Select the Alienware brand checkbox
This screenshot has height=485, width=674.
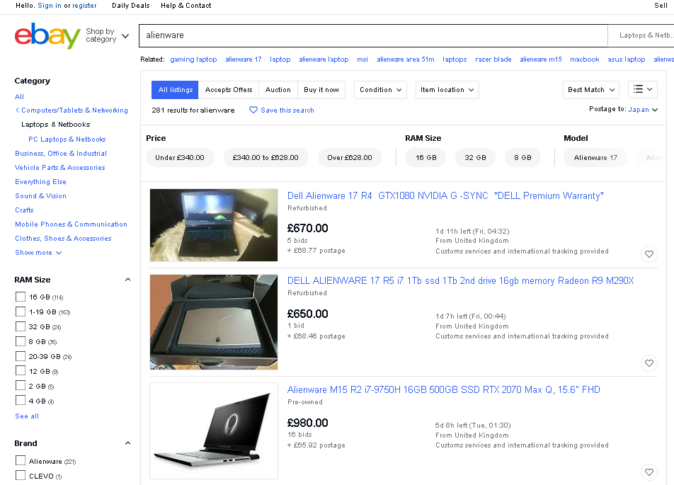pyautogui.click(x=21, y=460)
